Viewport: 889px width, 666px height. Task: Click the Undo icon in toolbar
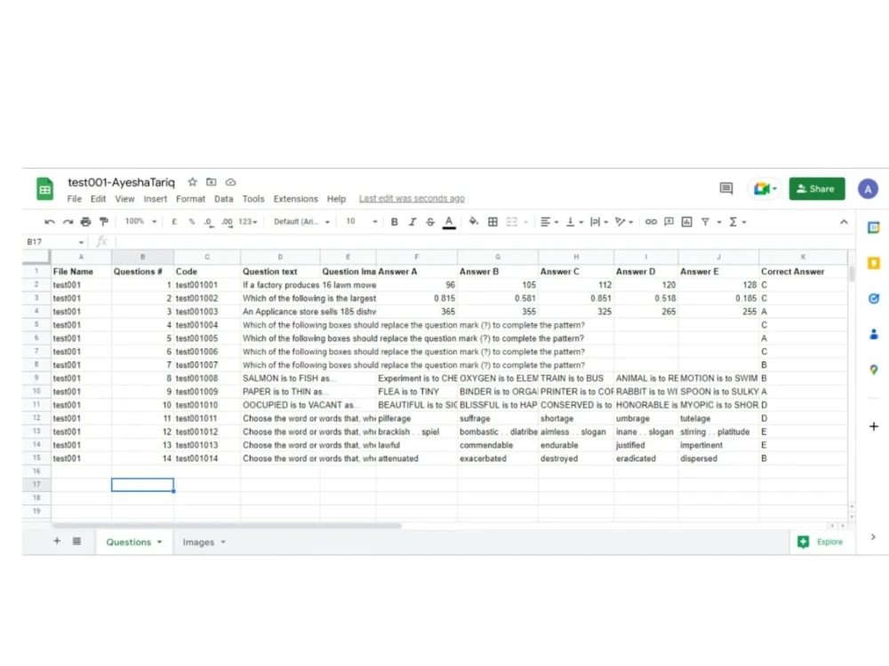click(x=50, y=222)
